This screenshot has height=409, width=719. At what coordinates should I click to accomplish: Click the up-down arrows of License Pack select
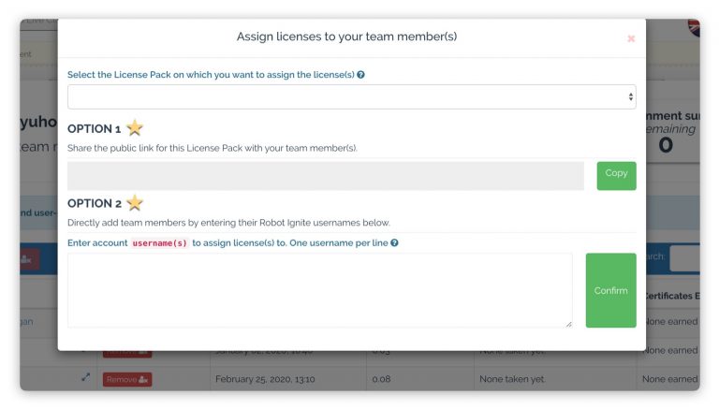click(x=631, y=96)
